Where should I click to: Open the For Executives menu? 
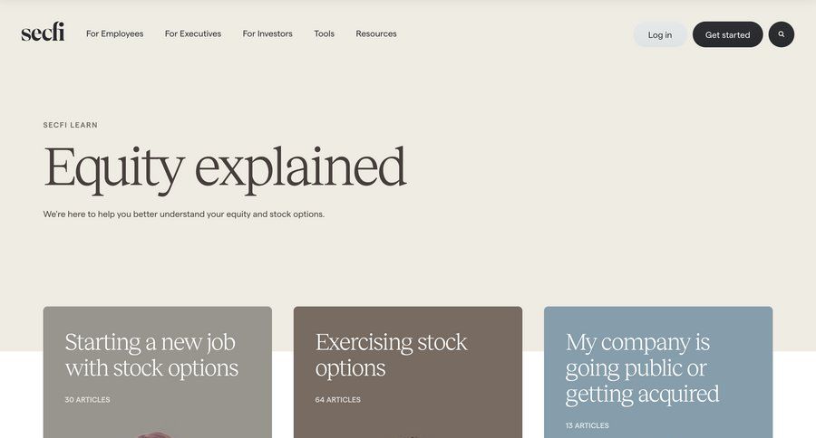[x=193, y=33]
